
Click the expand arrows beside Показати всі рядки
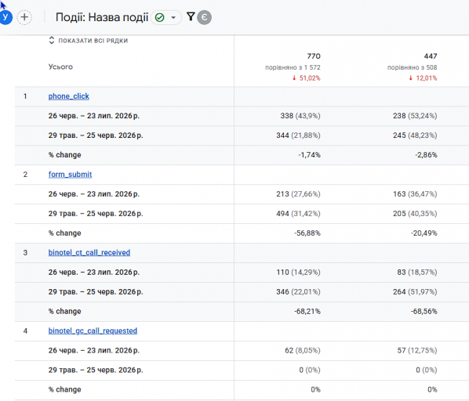[52, 40]
